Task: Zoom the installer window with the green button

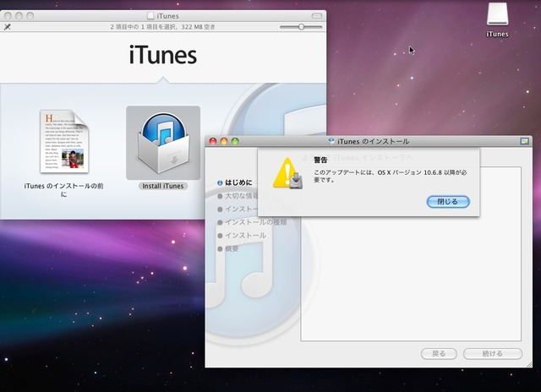Action: (x=235, y=141)
